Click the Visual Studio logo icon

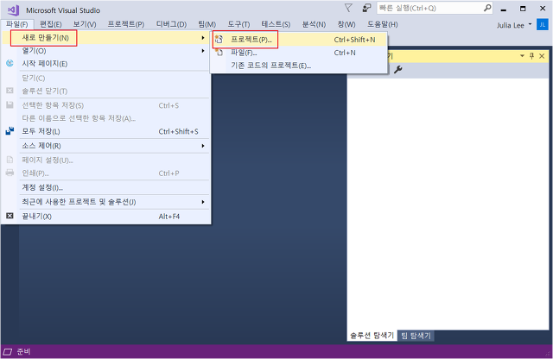[13, 10]
